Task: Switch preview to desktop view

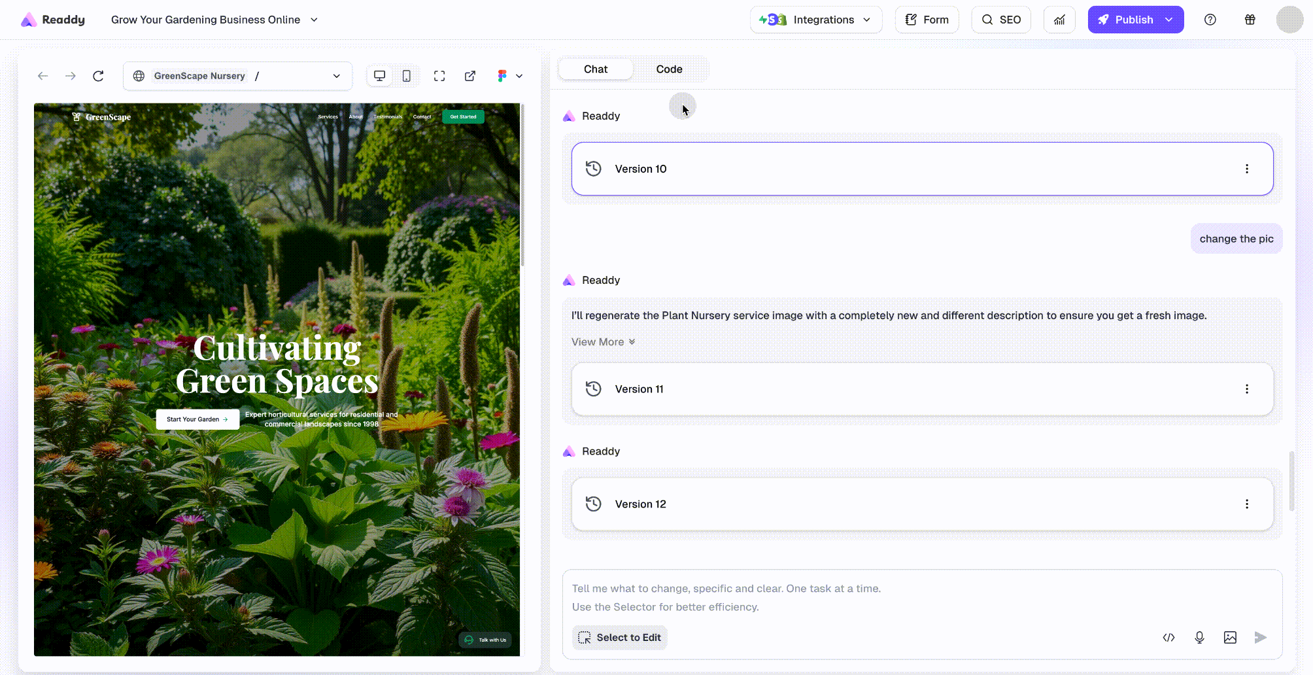Action: coord(379,76)
